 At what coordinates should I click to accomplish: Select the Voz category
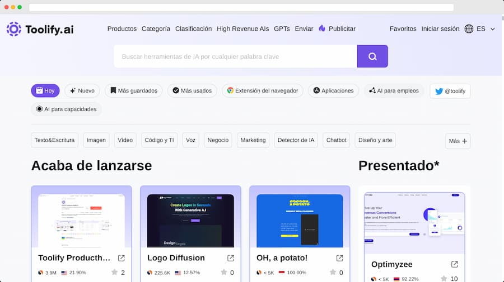pos(190,140)
